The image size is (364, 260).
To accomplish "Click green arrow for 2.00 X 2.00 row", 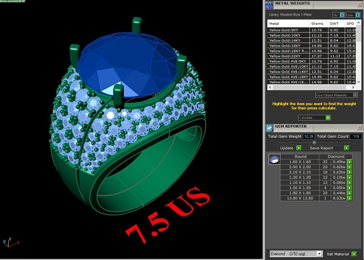I will point(350,167).
